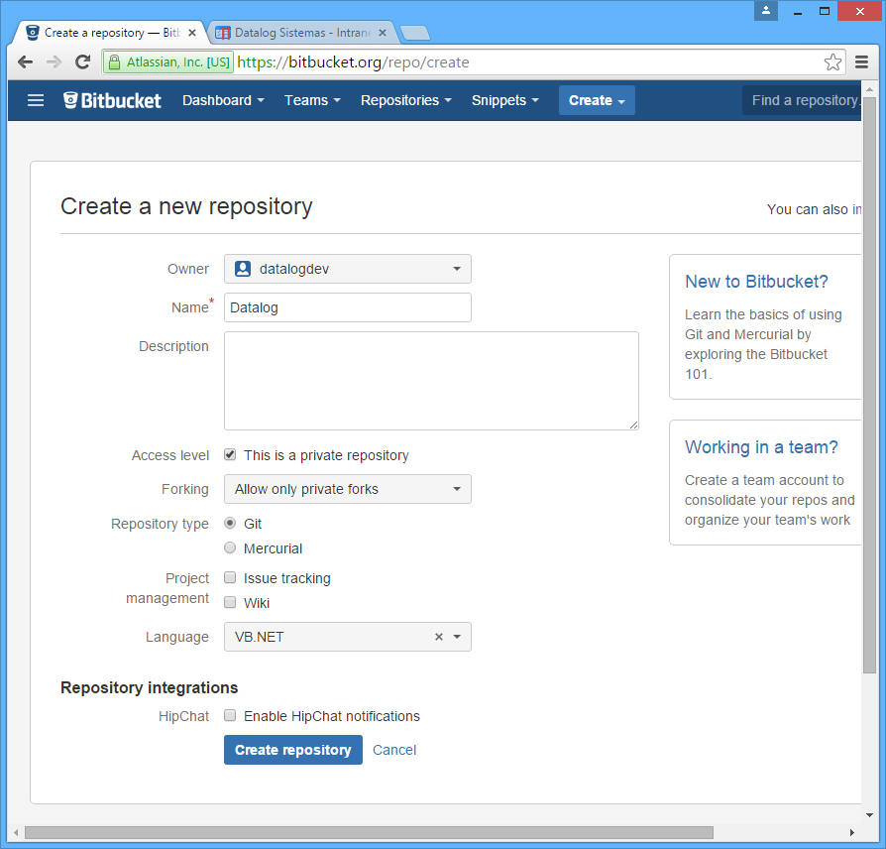Open the Repositories menu

[x=405, y=101]
